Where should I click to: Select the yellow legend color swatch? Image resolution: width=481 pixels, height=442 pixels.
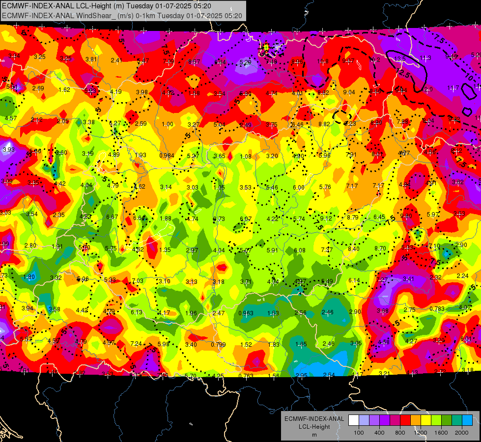coord(426,420)
